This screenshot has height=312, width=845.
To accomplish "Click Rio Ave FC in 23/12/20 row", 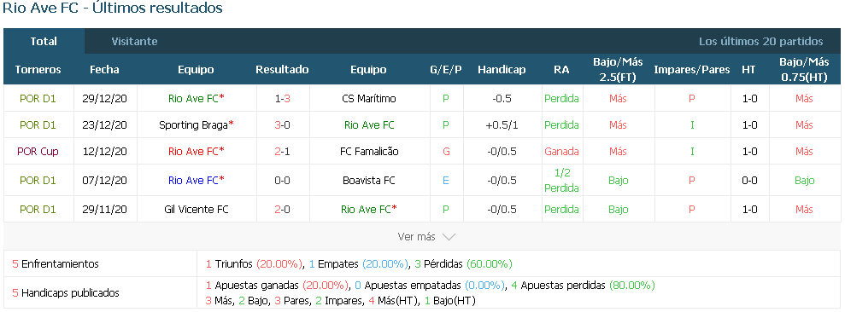I will [x=369, y=124].
